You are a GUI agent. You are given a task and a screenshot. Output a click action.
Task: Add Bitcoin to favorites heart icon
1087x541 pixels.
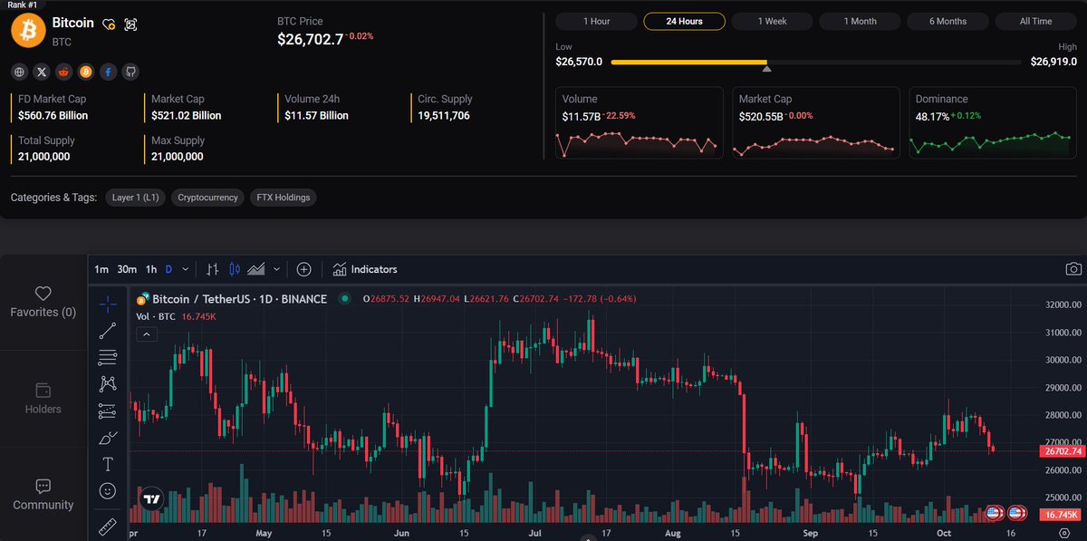[108, 24]
